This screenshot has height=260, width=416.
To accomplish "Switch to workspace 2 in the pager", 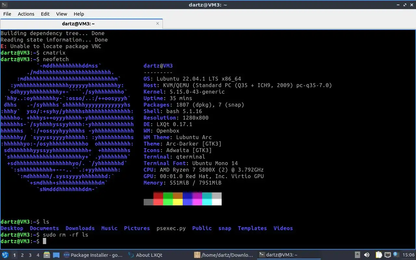I will pos(22,255).
